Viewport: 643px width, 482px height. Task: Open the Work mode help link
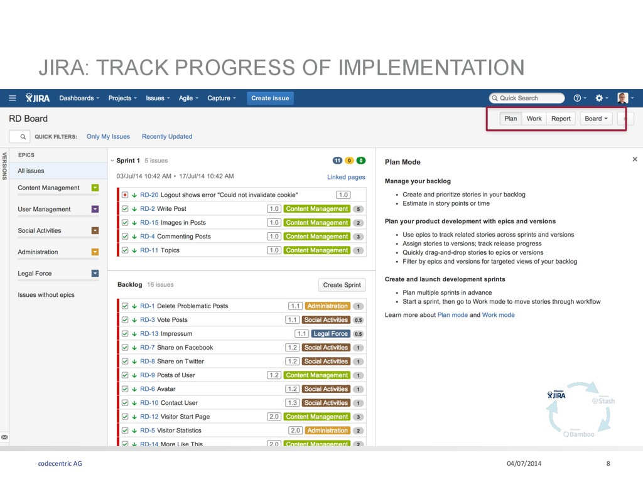pyautogui.click(x=498, y=315)
